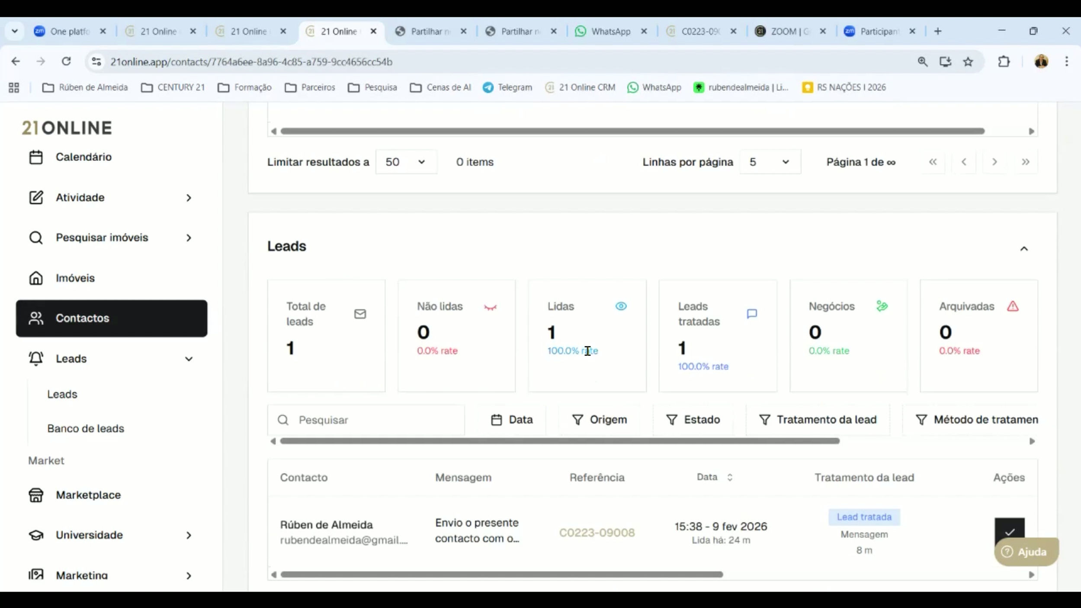Open the Estado filter
The image size is (1081, 608).
(x=693, y=419)
